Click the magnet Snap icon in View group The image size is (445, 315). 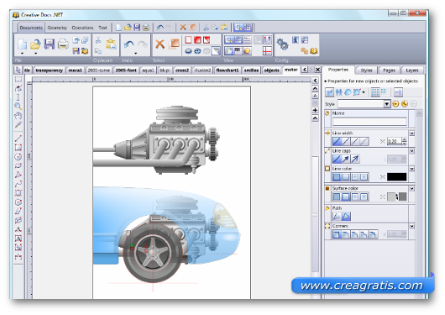pyautogui.click(x=267, y=40)
